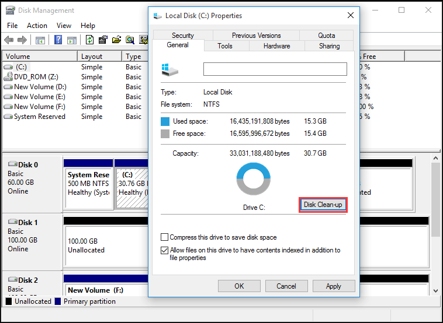This screenshot has width=443, height=323.
Task: Select the General tab
Action: (x=178, y=45)
